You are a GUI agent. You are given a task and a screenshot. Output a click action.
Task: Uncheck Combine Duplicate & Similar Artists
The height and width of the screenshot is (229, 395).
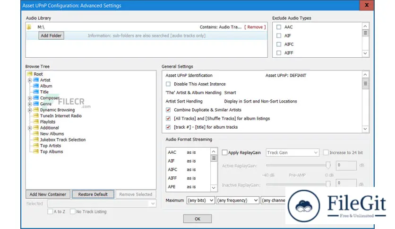pyautogui.click(x=168, y=110)
